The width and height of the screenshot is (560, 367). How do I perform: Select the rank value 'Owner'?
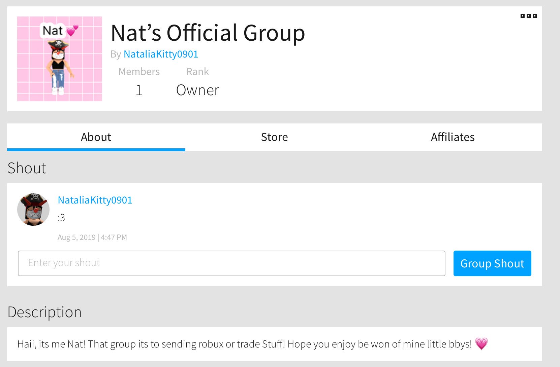point(198,90)
